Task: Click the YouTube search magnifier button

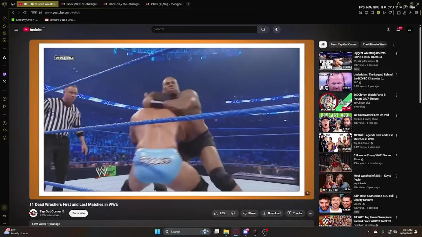Action: [x=263, y=29]
